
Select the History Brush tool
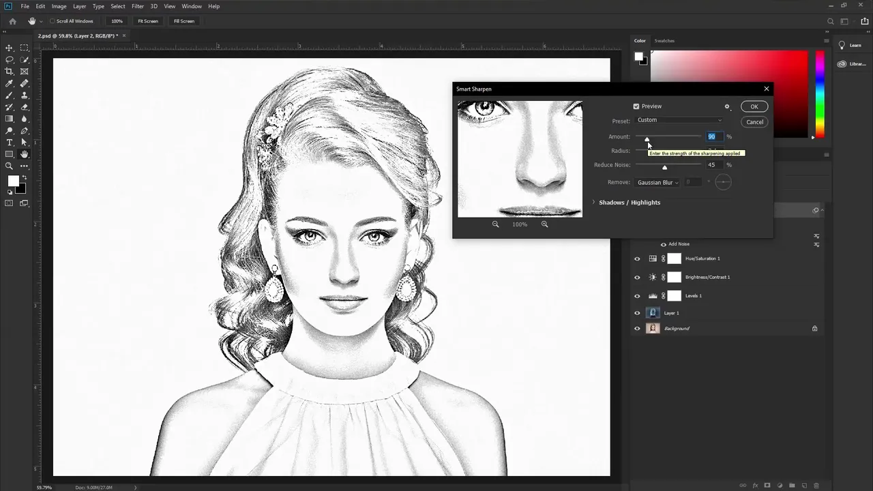(10, 107)
